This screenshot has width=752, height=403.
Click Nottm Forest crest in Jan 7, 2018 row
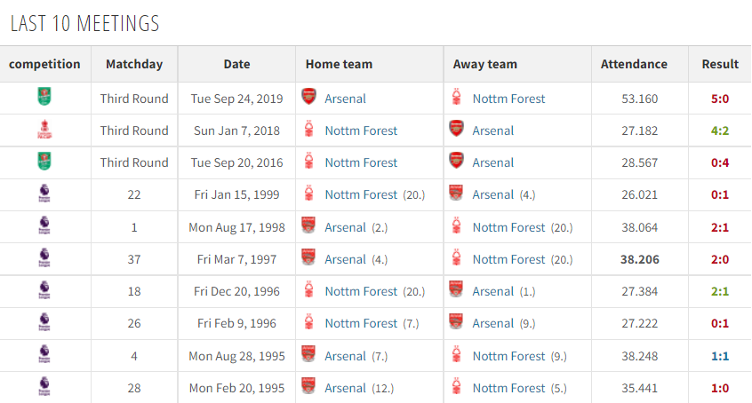coord(308,130)
